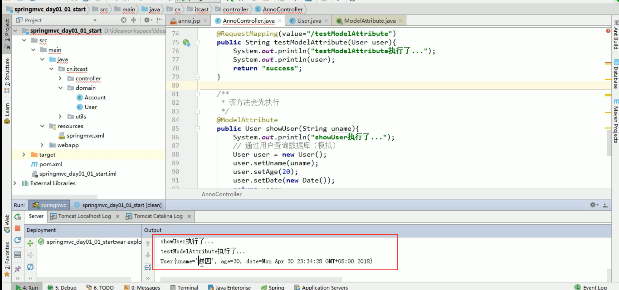Expand the controller package folder

(60, 78)
